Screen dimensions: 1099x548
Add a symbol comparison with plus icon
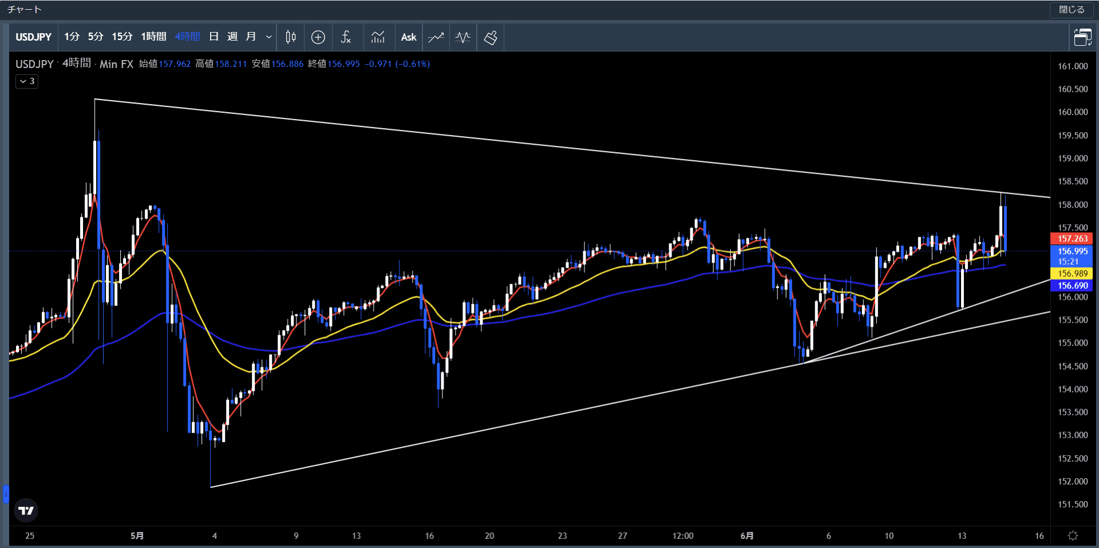[318, 37]
